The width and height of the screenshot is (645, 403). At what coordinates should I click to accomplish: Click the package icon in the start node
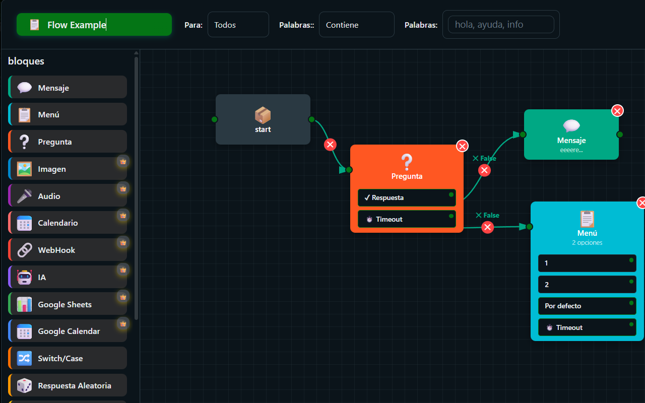point(263,115)
